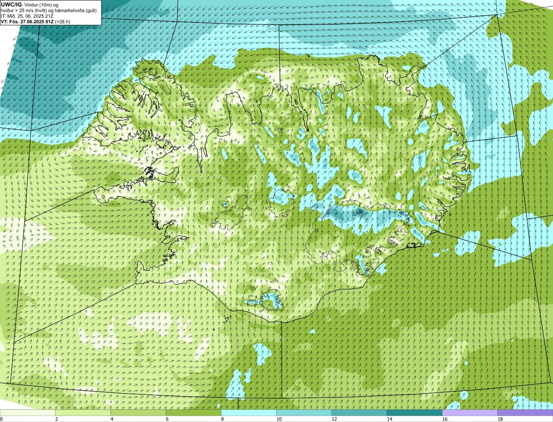Click the "hviður > 25 m/s (hvítt)" description line

[48, 10]
